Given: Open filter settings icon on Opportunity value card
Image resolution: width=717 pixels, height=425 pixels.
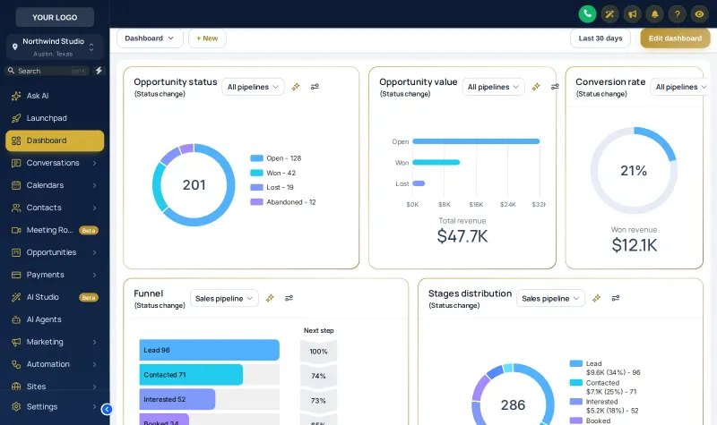Looking at the screenshot, I should [x=555, y=86].
